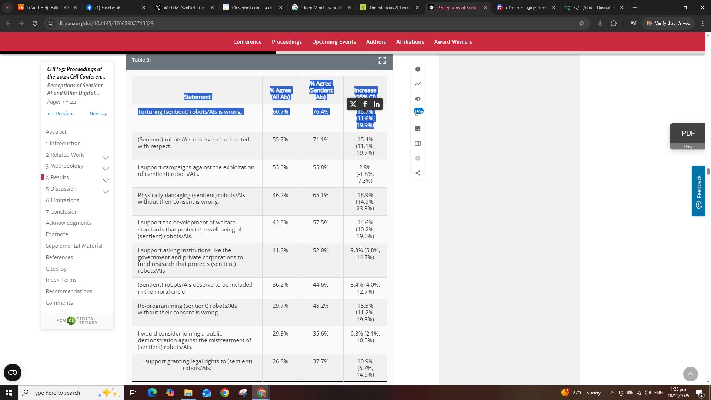The image size is (711, 400).
Task: Click the metrics trending-arrow icon
Action: pos(418,84)
